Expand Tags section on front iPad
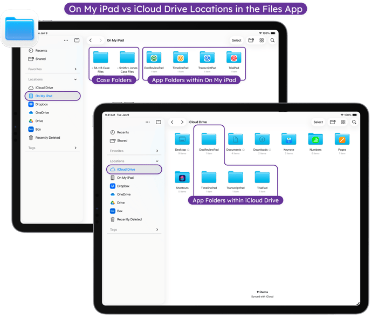The image size is (371, 317). [157, 230]
